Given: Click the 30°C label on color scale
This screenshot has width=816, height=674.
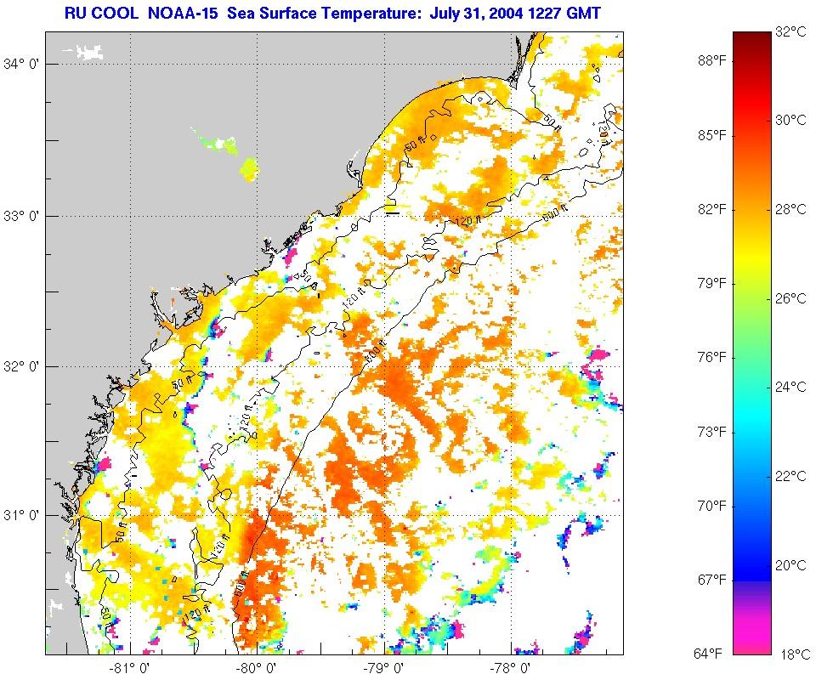Looking at the screenshot, I should pos(790,120).
